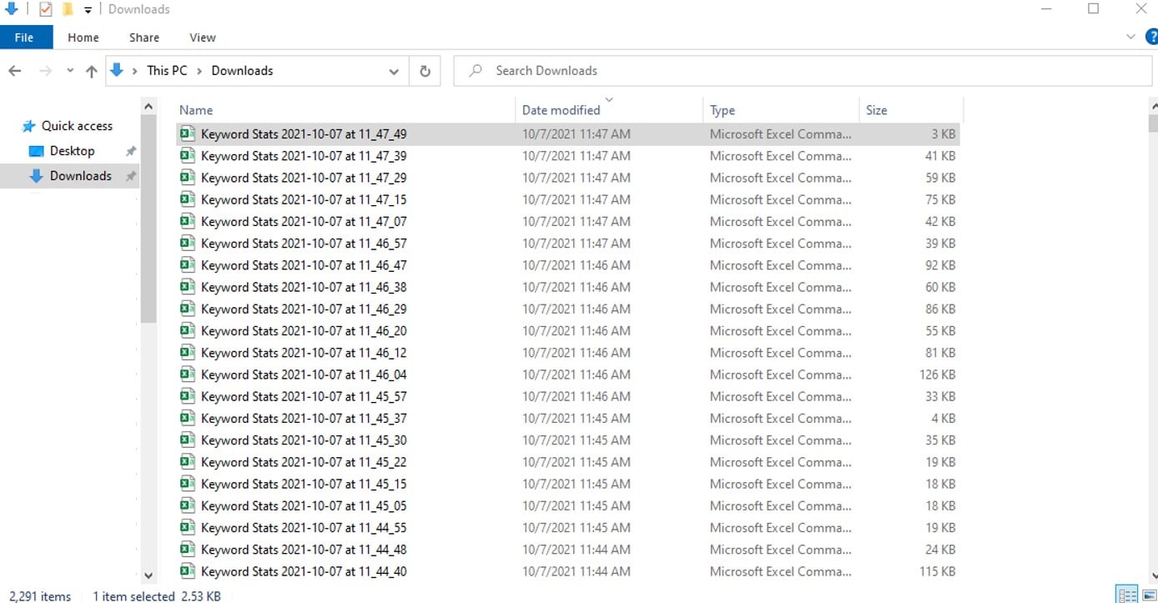Click Downloads in the address bar

coord(242,71)
